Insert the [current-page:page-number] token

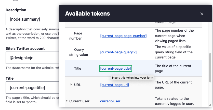point(123,36)
